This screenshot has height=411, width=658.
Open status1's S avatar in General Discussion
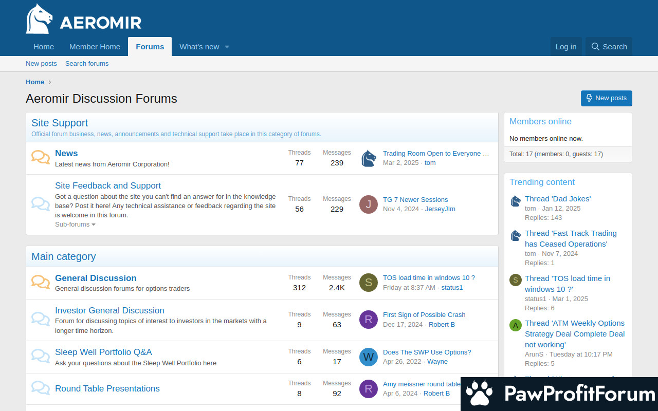[369, 283]
